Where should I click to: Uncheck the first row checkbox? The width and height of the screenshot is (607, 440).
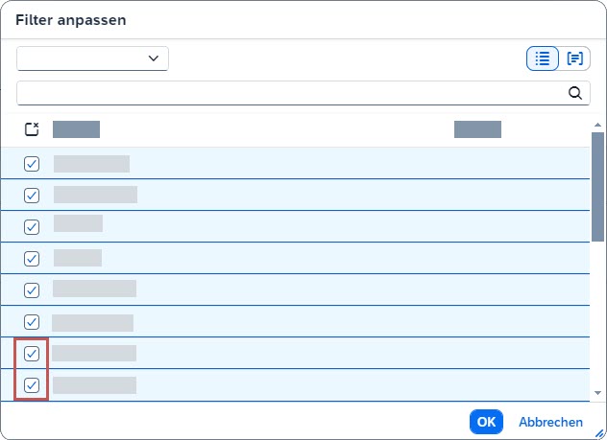[x=32, y=164]
